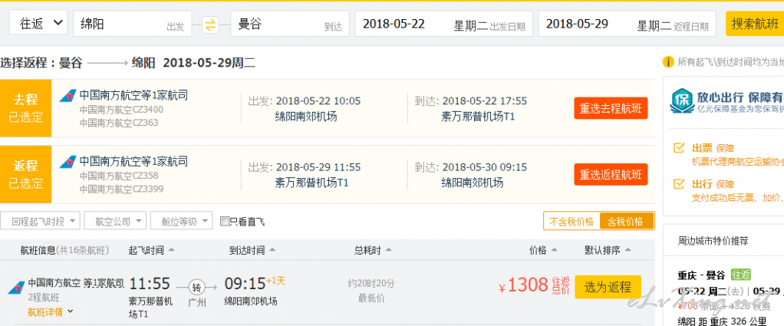Click the 出行保障 checkmark icon

(678, 183)
